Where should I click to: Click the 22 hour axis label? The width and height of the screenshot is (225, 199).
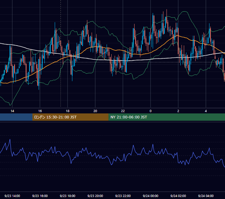(x=123, y=111)
